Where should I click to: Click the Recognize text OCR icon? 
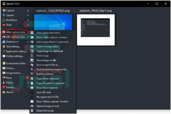[32, 97]
